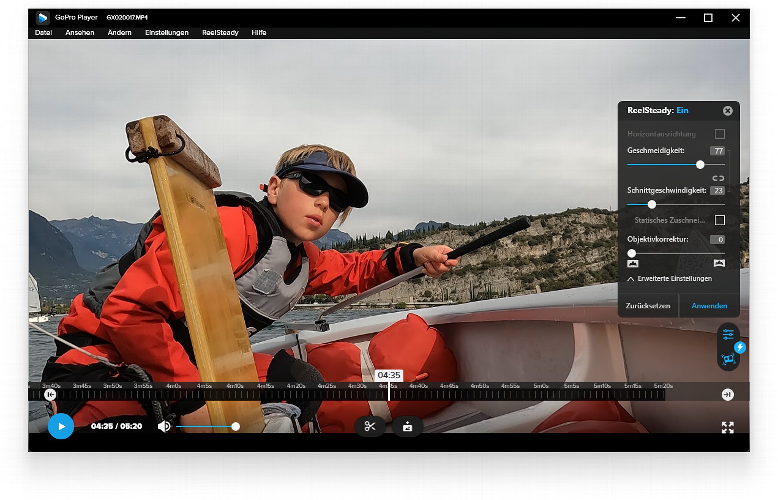Mute audio with the speaker icon
The image size is (778, 500).
click(x=164, y=427)
